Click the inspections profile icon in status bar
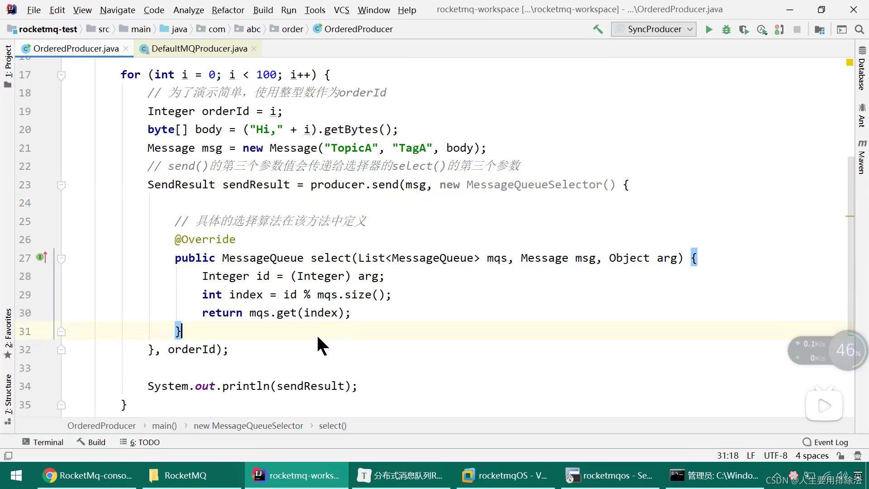Viewport: 869px width, 489px height. (857, 455)
